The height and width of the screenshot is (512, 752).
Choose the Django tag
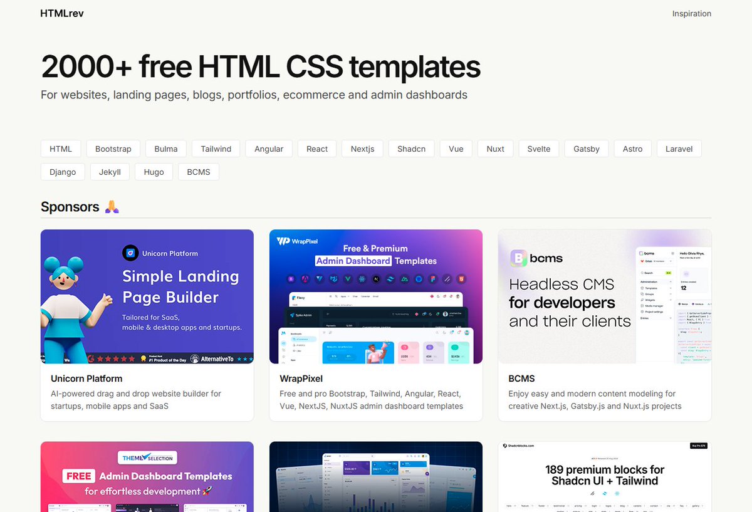(63, 172)
